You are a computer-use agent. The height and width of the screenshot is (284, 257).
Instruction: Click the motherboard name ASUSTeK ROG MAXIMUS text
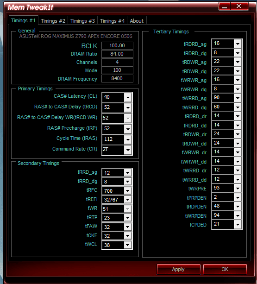point(75,36)
